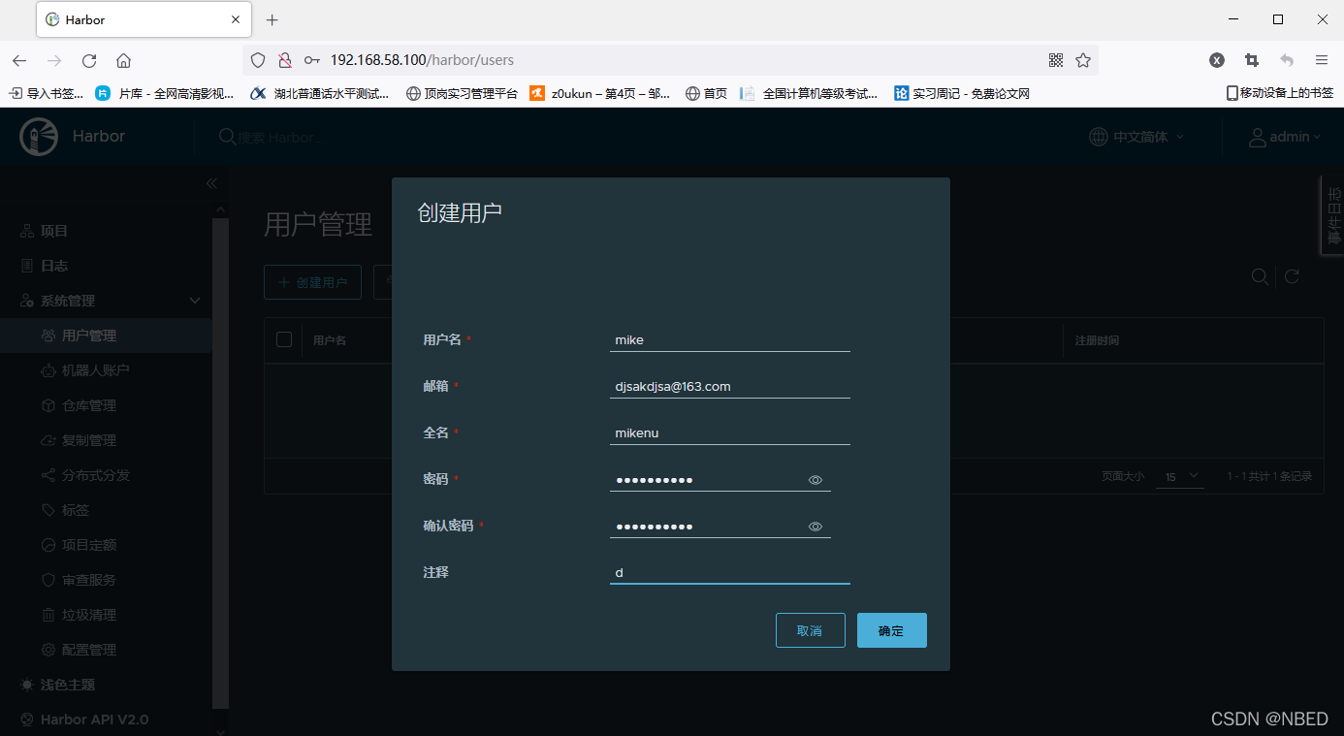Open the admin account dropdown menu

(1285, 137)
